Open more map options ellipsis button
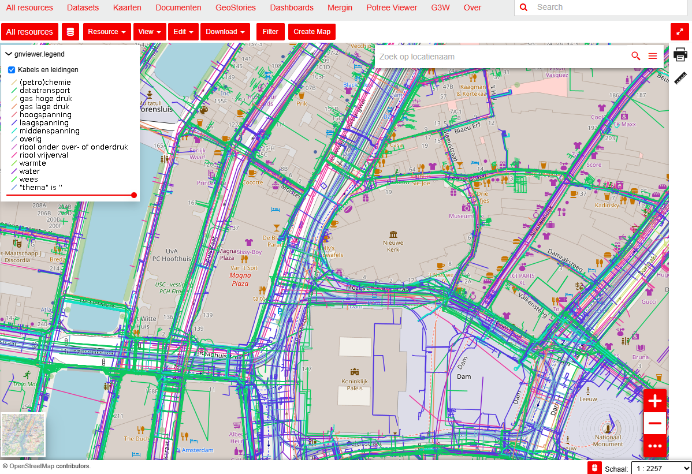 coord(655,446)
